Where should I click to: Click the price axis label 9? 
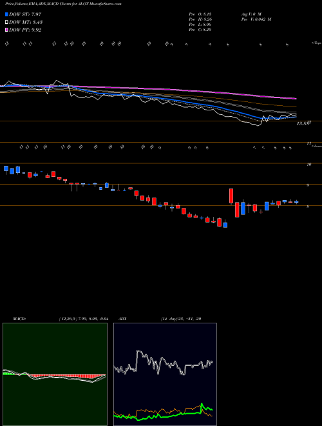click(x=308, y=185)
